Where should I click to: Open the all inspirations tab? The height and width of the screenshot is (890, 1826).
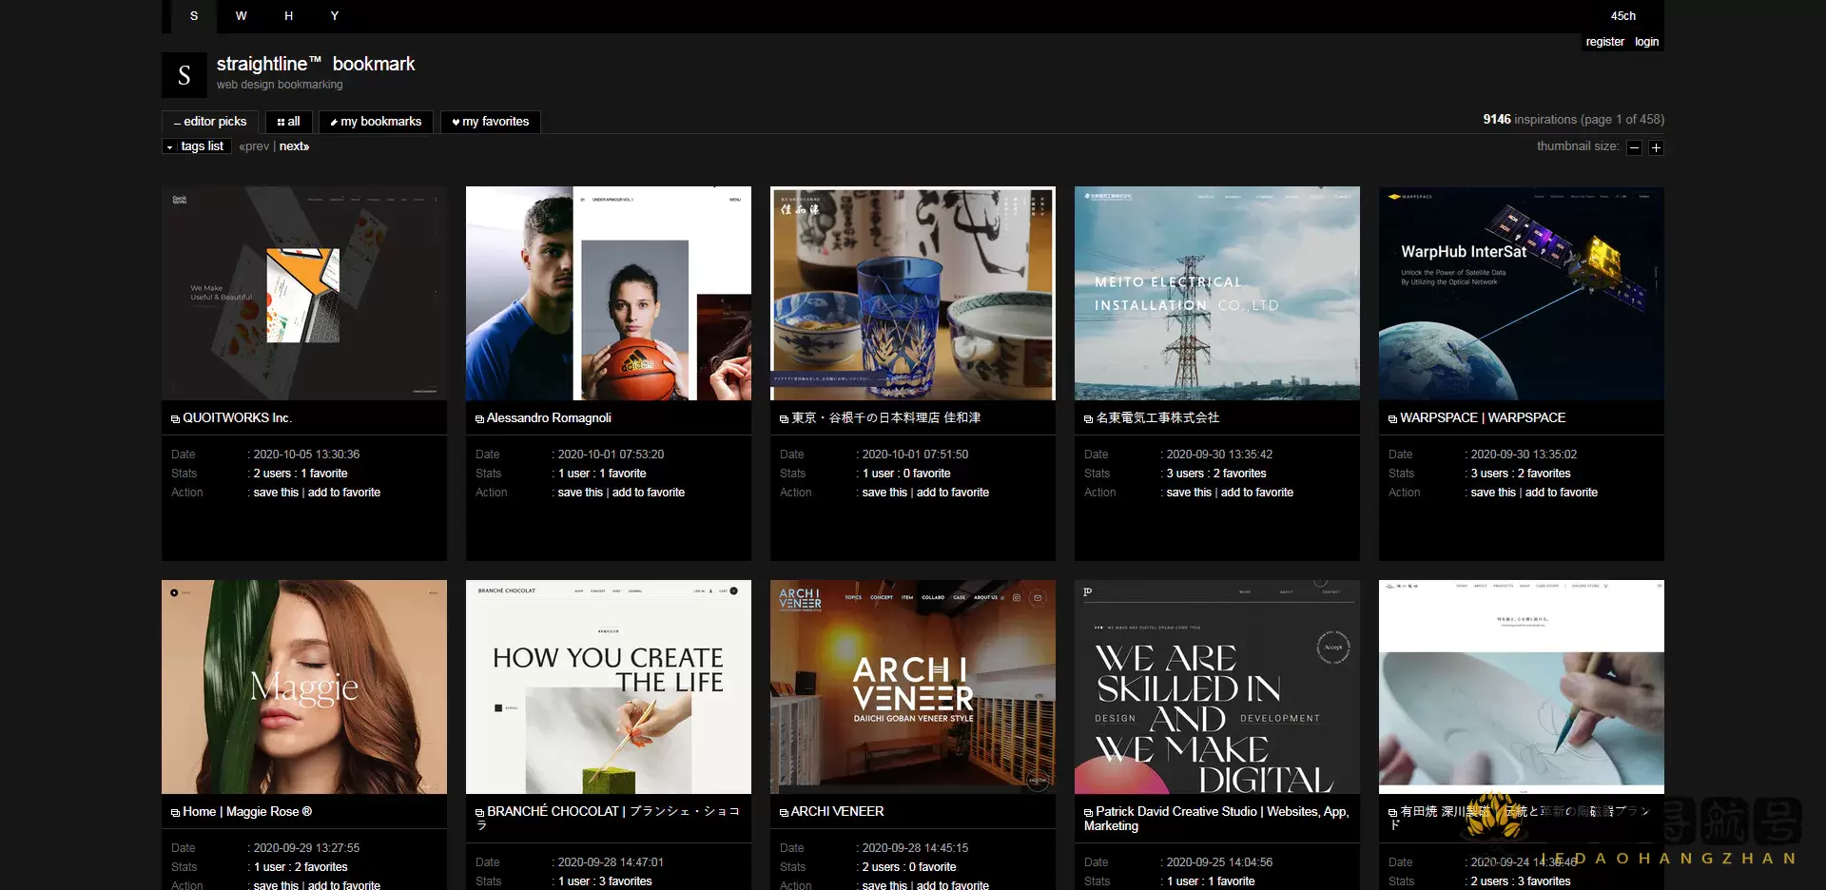click(x=288, y=122)
